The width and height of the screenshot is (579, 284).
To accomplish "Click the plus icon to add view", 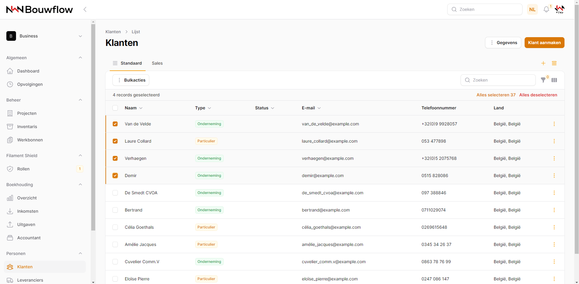I will (x=543, y=63).
